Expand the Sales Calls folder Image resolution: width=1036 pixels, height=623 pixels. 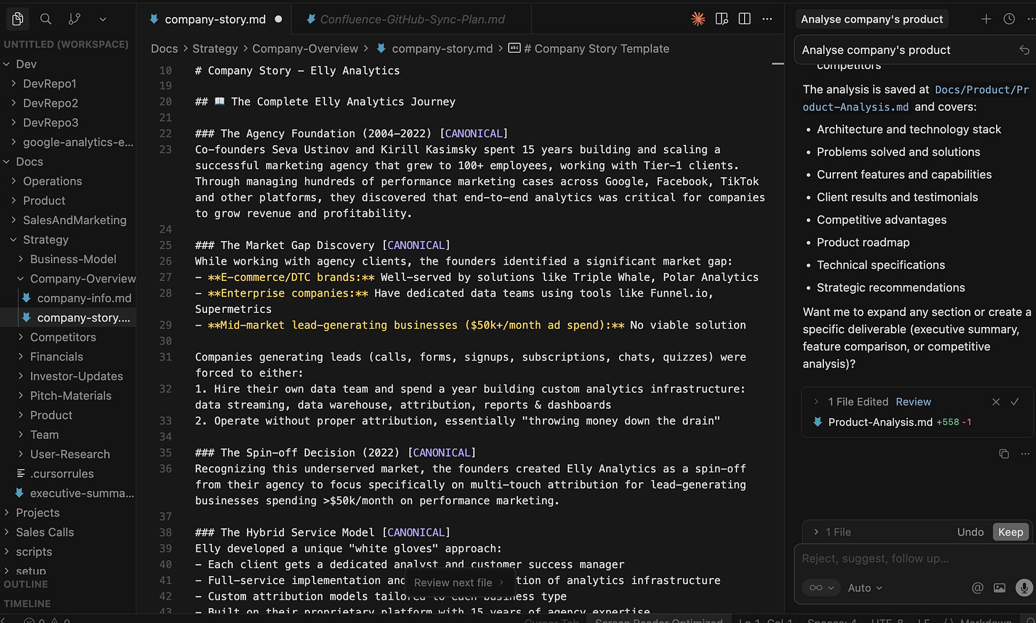click(68, 532)
